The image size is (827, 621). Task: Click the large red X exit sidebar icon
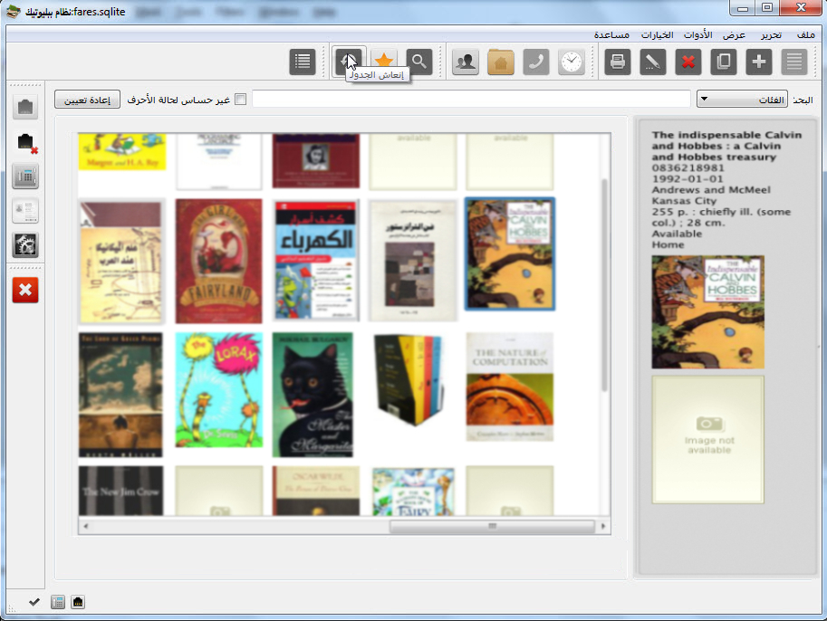point(25,290)
